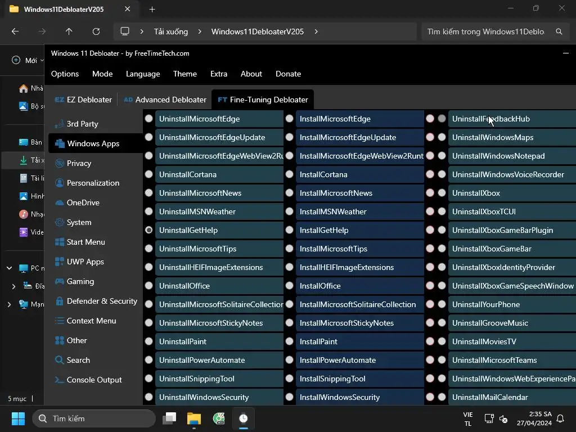Image resolution: width=576 pixels, height=432 pixels.
Task: Select the InstallWindowsSecurity radio button
Action: coord(290,397)
